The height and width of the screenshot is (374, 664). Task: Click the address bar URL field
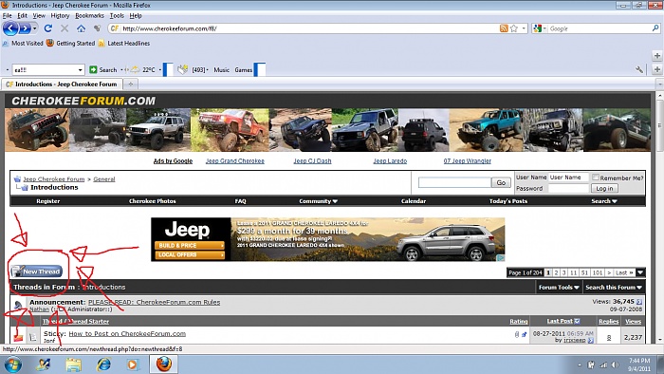[x=309, y=28]
